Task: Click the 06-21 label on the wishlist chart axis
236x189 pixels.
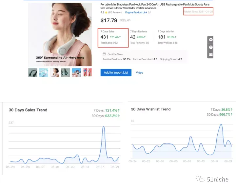Action: tap(228, 161)
